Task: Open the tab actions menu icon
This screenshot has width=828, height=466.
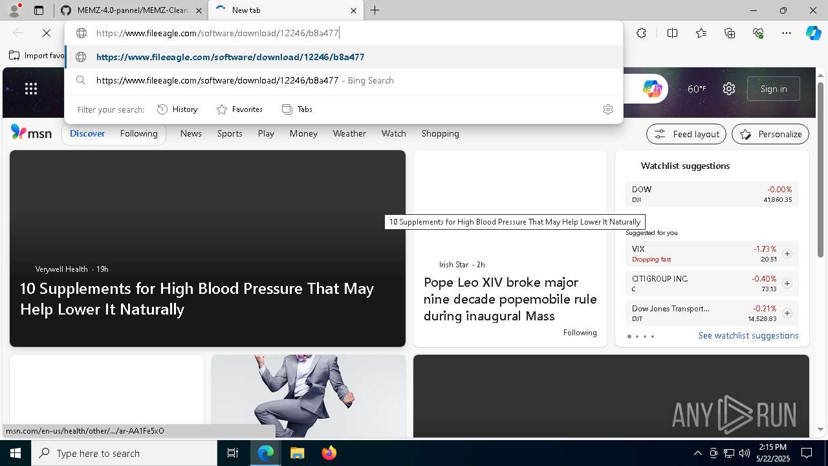Action: [39, 10]
